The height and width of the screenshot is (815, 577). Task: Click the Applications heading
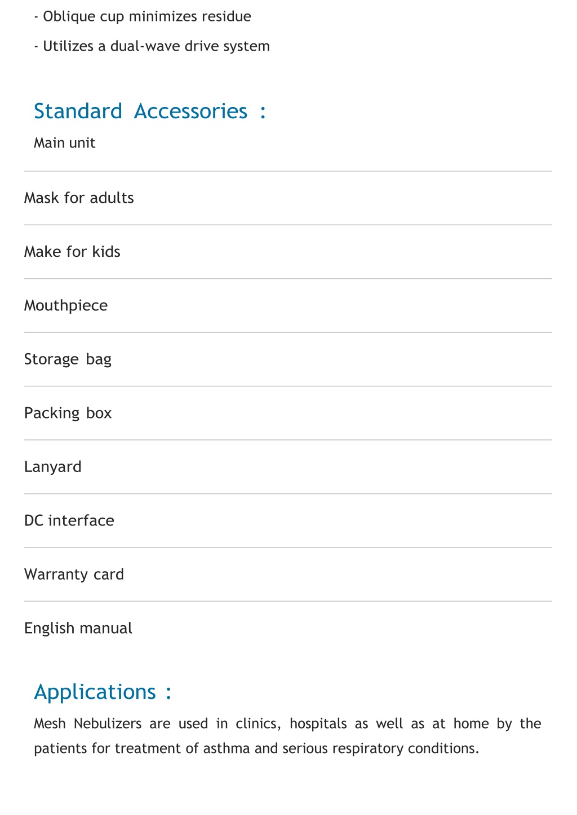[x=103, y=692]
